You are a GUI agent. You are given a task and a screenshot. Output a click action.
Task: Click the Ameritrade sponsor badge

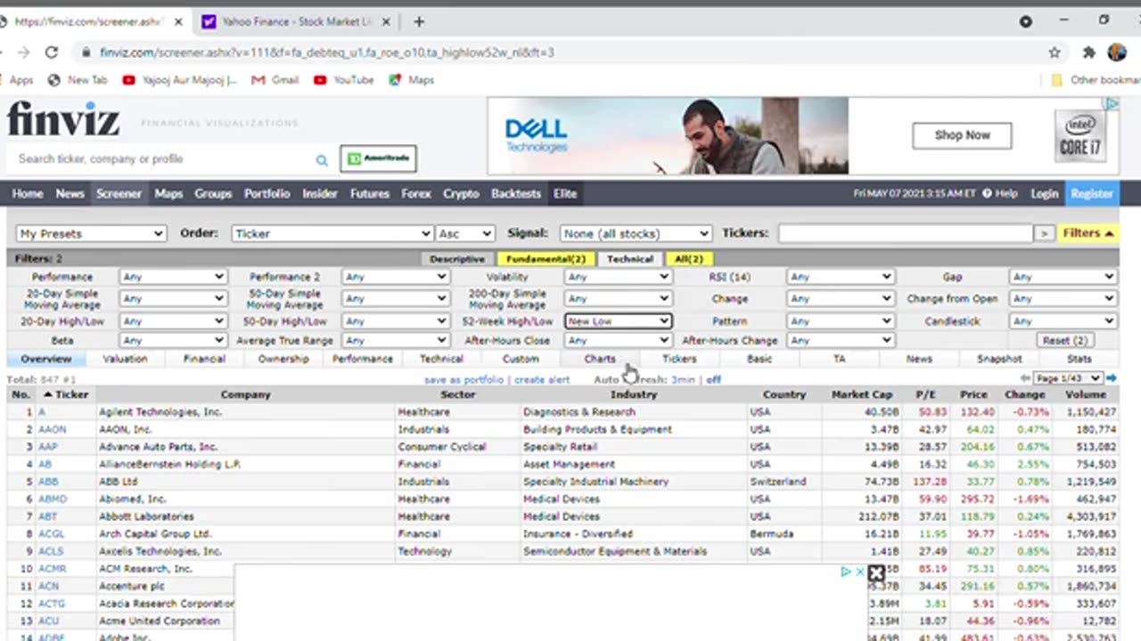pos(378,158)
